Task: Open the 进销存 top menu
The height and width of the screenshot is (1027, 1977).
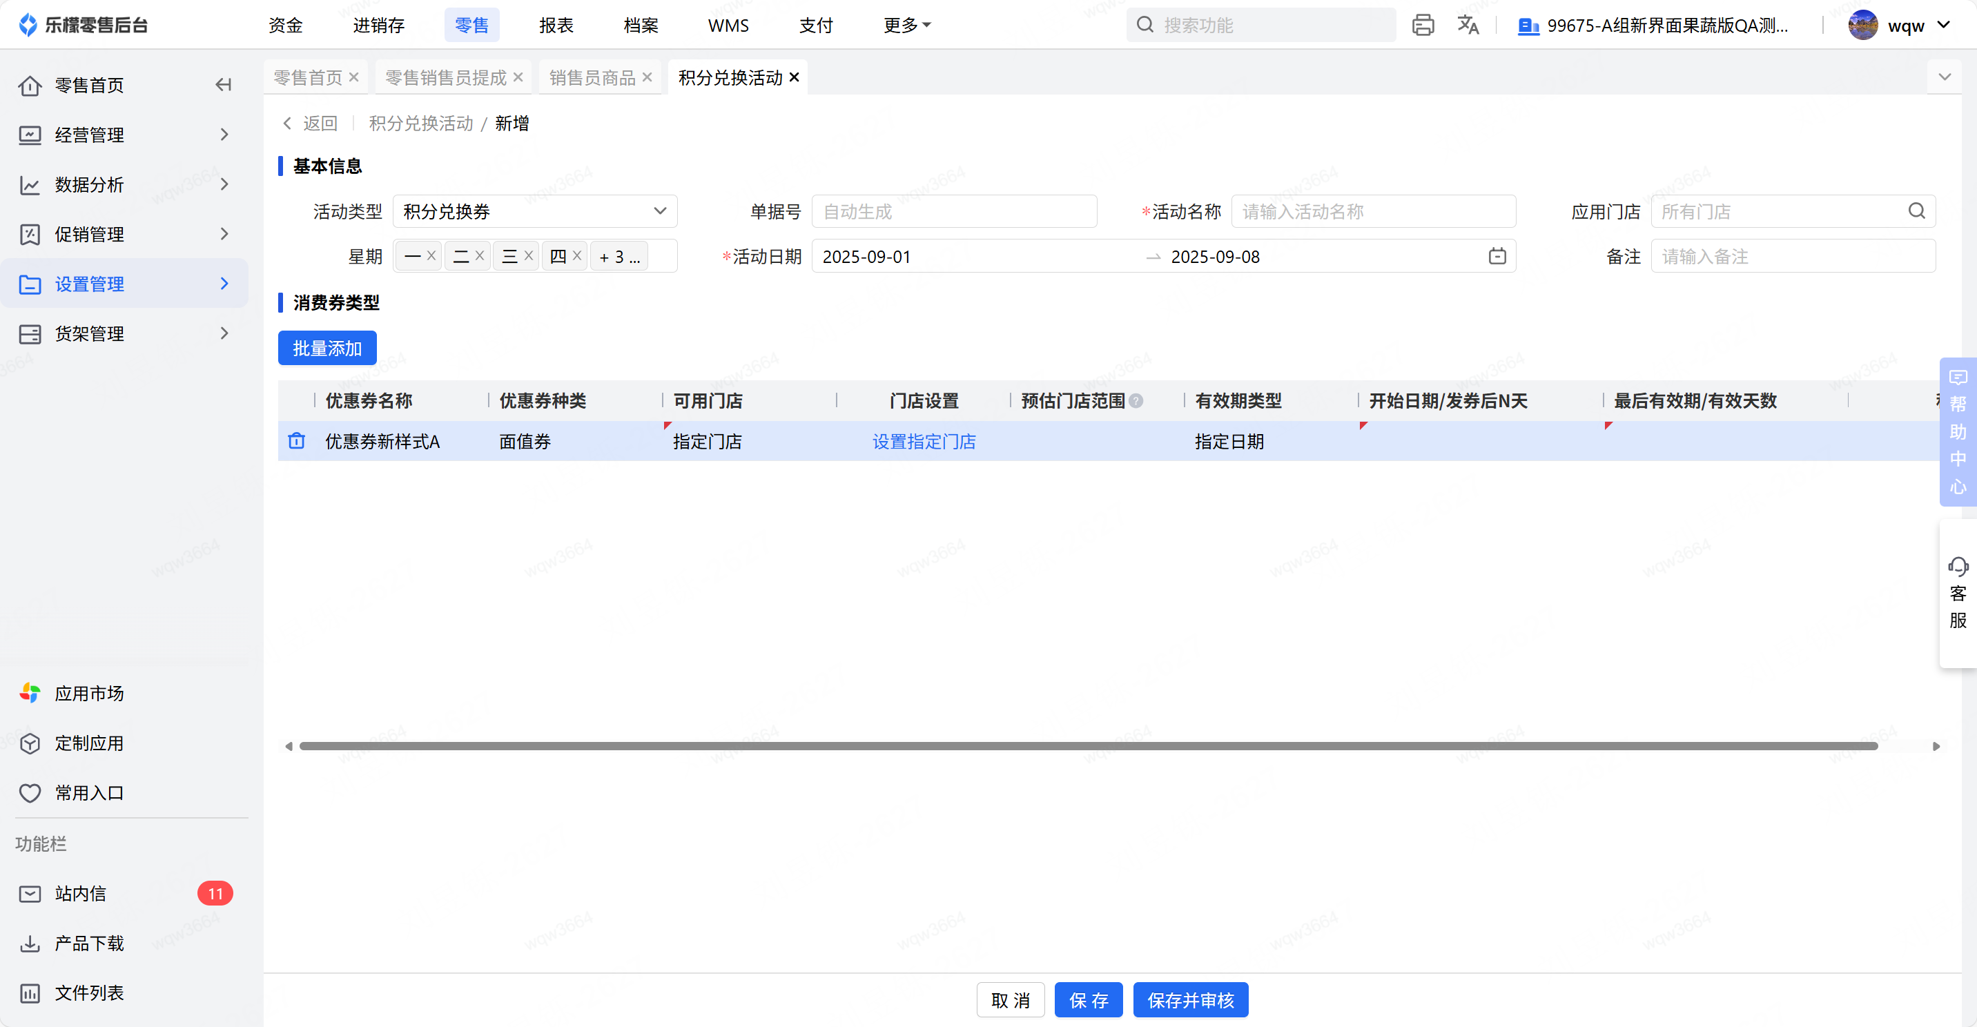Action: coord(378,26)
